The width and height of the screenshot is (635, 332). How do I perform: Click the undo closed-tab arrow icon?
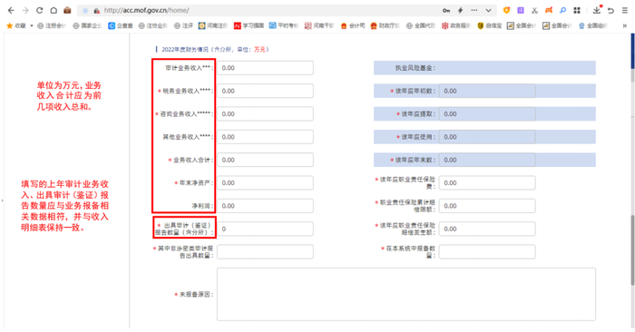tap(611, 11)
